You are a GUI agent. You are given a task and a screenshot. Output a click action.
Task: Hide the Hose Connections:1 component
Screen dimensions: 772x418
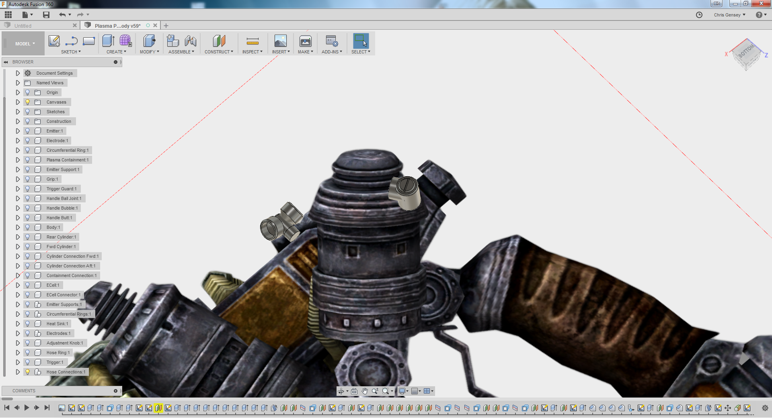tap(28, 372)
